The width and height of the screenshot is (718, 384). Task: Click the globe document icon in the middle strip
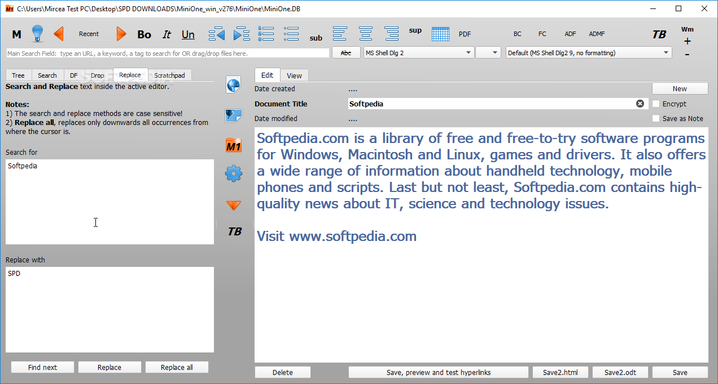pyautogui.click(x=234, y=85)
